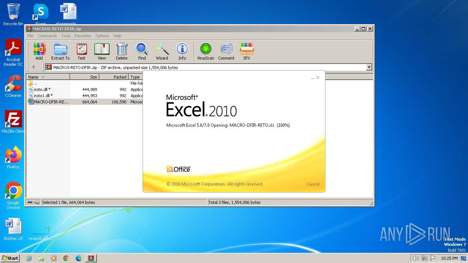468x263 pixels.
Task: Click the volume speaker tray icon
Action: [415, 258]
